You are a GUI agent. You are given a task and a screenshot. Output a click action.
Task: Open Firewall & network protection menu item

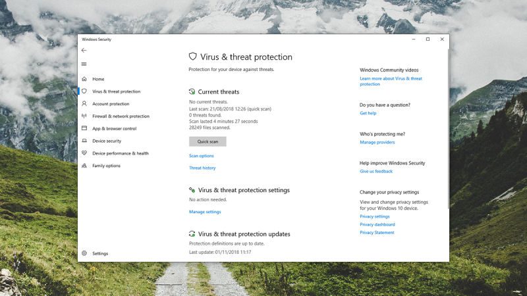(x=121, y=116)
